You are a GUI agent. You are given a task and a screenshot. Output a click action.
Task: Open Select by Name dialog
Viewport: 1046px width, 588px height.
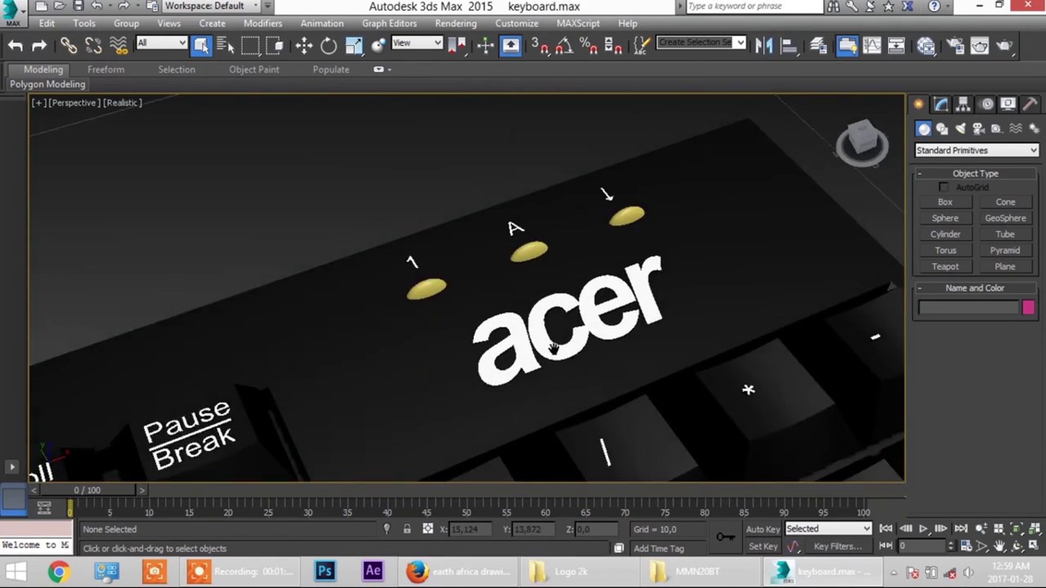[226, 46]
